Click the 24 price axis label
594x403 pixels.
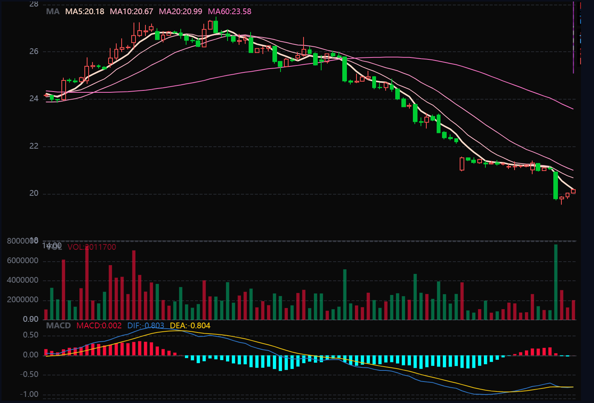click(x=34, y=99)
